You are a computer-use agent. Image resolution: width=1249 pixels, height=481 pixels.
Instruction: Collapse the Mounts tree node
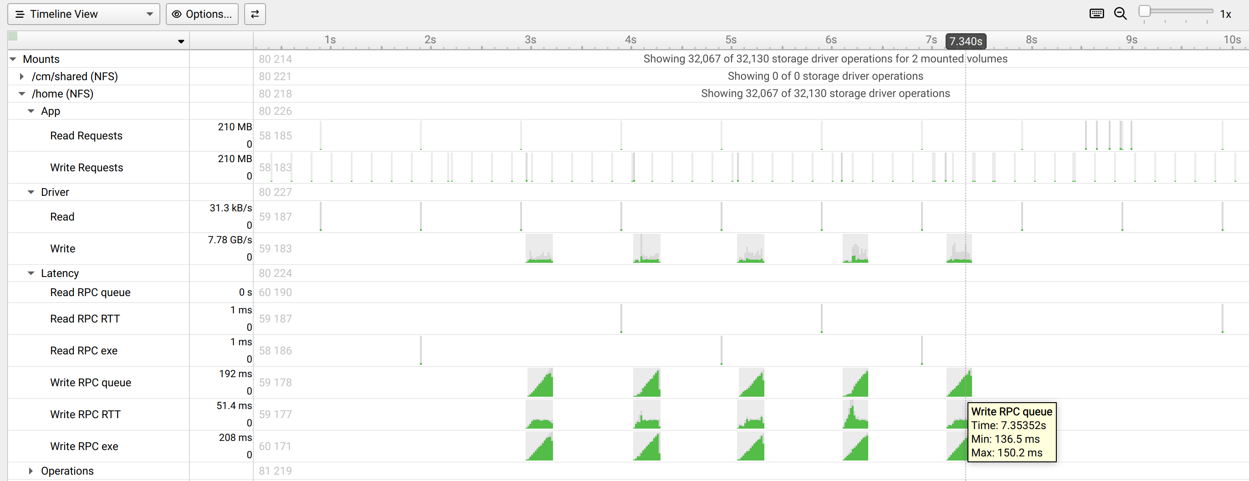point(13,59)
